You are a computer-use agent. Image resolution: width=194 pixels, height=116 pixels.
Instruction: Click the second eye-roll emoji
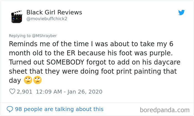coord(37,81)
